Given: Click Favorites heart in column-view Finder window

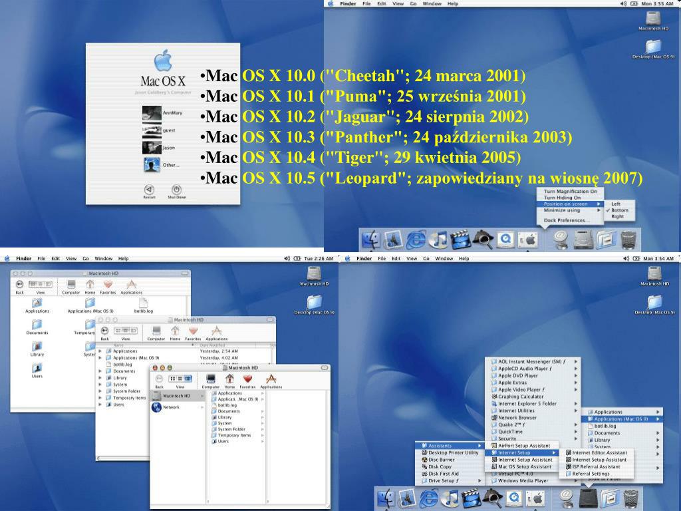Looking at the screenshot, I should click(x=247, y=381).
